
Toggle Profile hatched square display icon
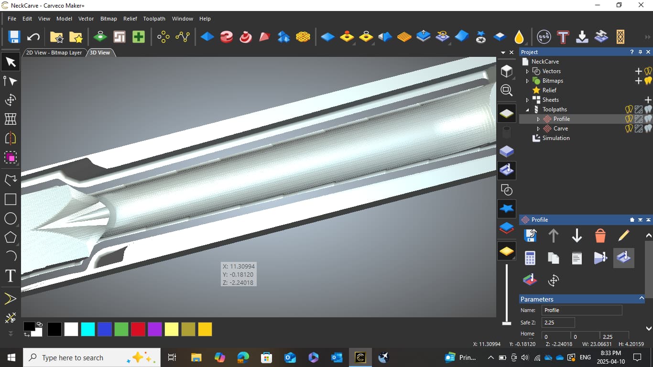[639, 119]
